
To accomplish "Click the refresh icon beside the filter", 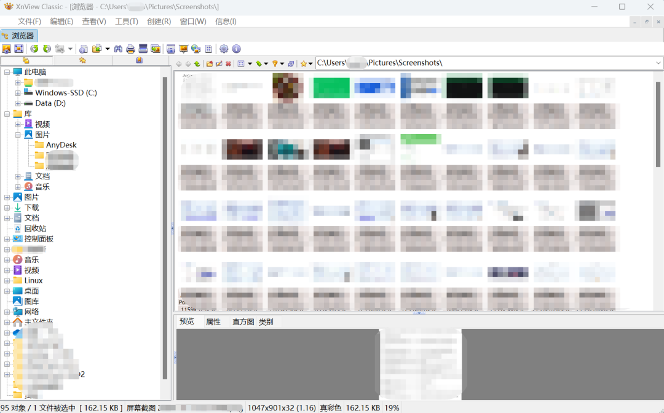I will [291, 63].
